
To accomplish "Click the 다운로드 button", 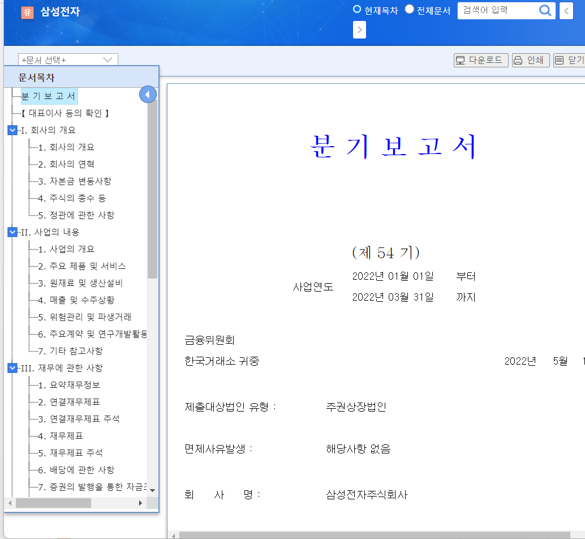I will [x=481, y=60].
